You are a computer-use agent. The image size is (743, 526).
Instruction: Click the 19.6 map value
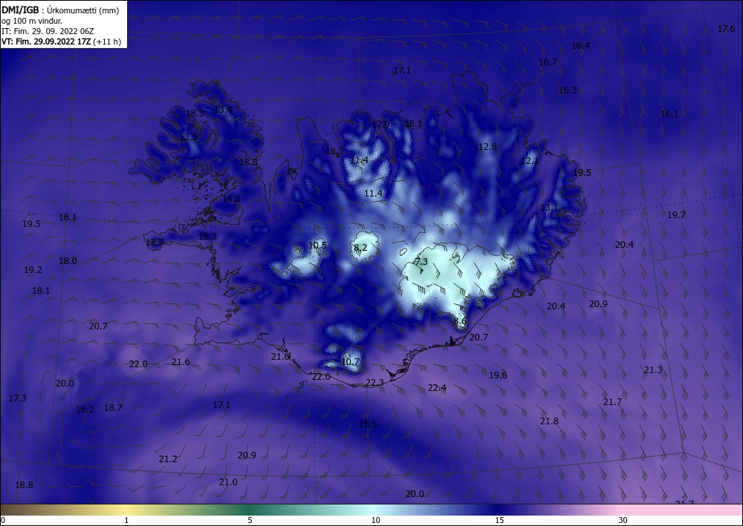[x=498, y=375]
